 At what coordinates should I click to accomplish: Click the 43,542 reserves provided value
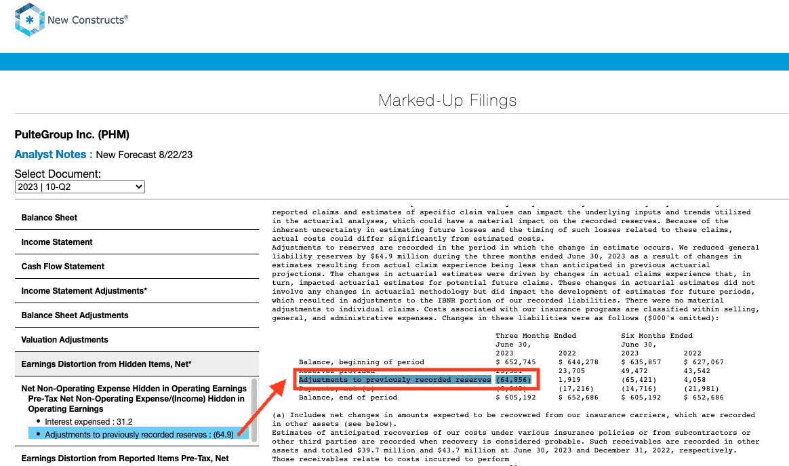pyautogui.click(x=697, y=371)
